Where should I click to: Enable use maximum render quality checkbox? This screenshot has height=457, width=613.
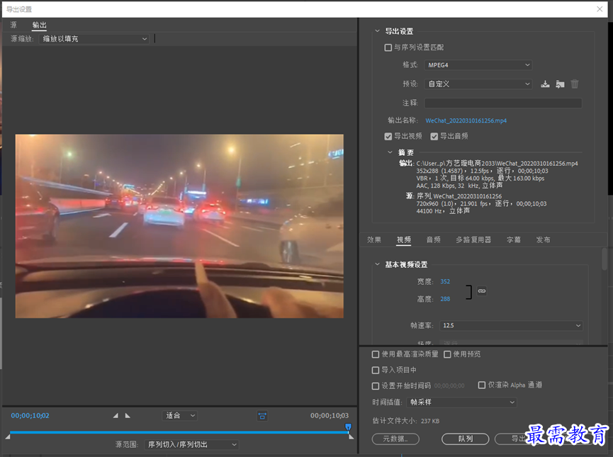point(376,354)
